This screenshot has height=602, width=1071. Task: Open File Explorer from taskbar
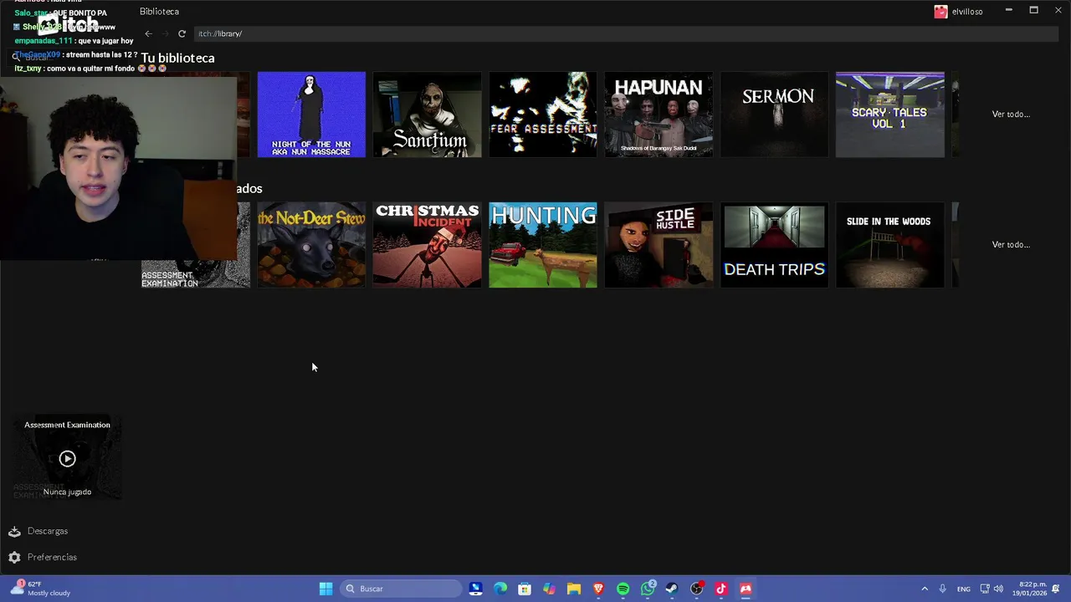(574, 589)
